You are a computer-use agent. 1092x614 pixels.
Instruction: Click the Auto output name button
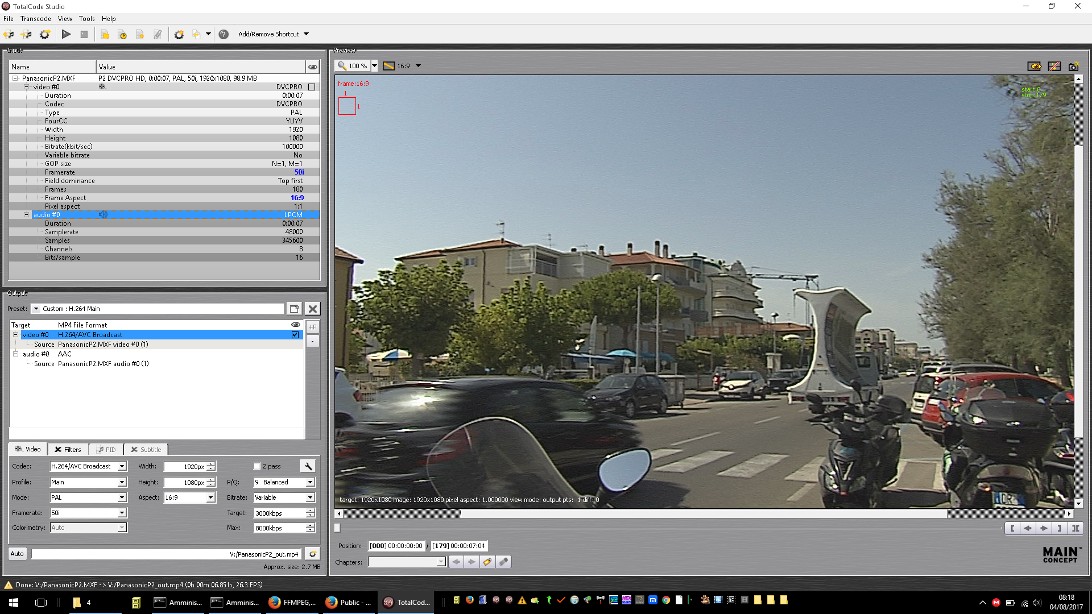[17, 554]
